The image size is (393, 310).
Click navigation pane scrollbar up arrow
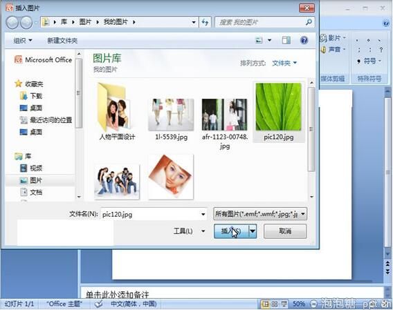pyautogui.click(x=79, y=54)
